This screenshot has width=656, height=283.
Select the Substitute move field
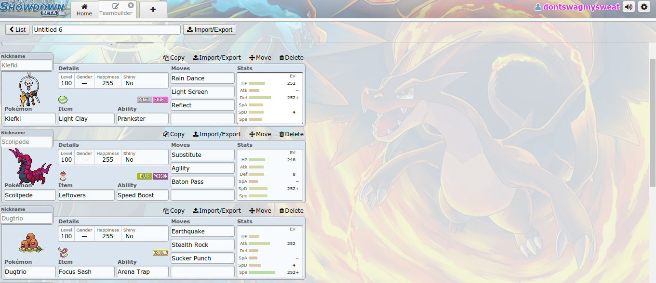coord(202,154)
